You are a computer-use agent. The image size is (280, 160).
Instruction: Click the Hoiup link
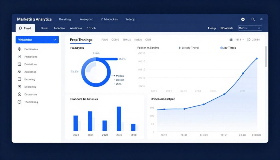[212, 28]
